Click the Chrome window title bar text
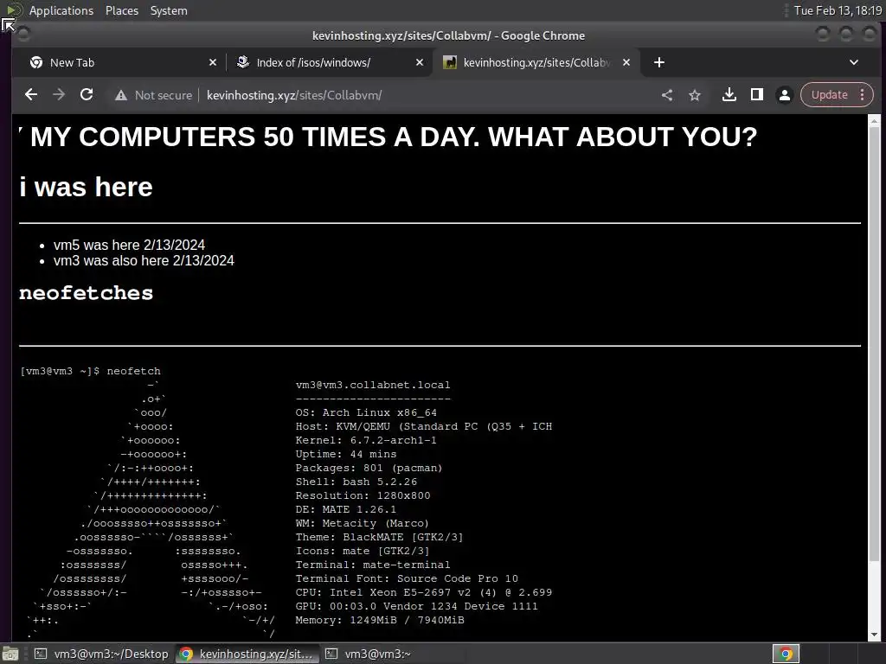Viewport: 886px width, 664px height. point(449,35)
